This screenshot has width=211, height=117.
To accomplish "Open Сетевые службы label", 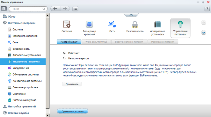I will point(18,113).
